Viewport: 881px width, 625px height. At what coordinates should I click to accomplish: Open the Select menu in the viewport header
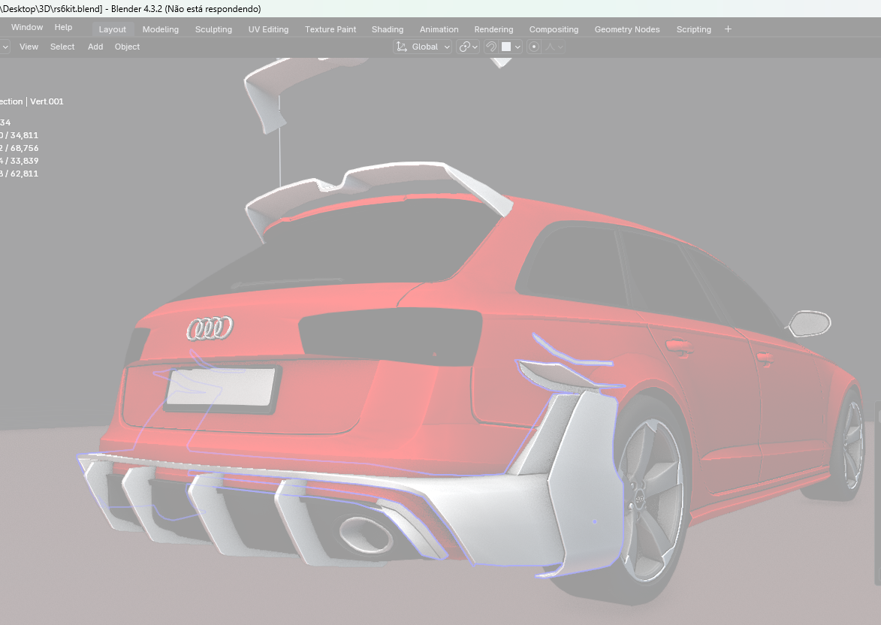(x=62, y=47)
